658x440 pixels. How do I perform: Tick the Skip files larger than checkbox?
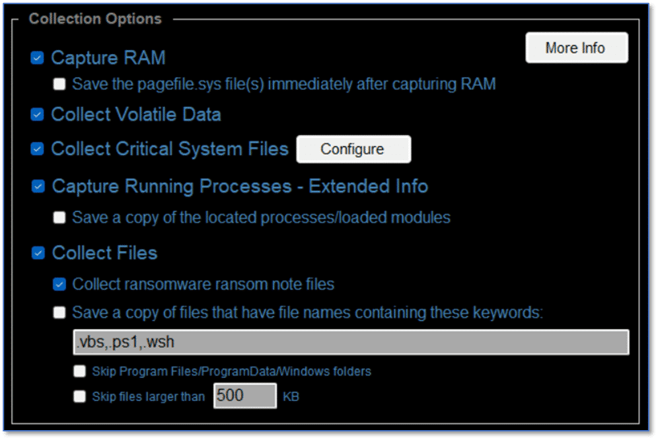coord(80,396)
